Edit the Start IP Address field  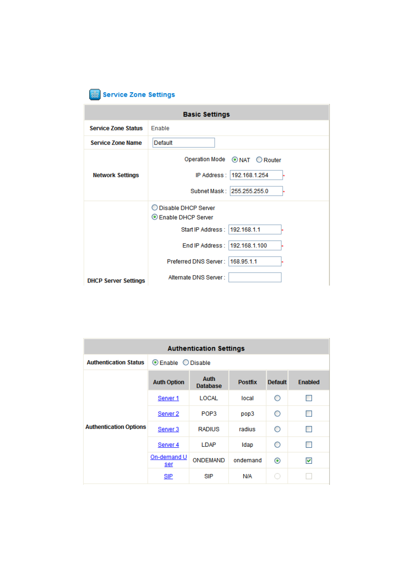(x=255, y=230)
